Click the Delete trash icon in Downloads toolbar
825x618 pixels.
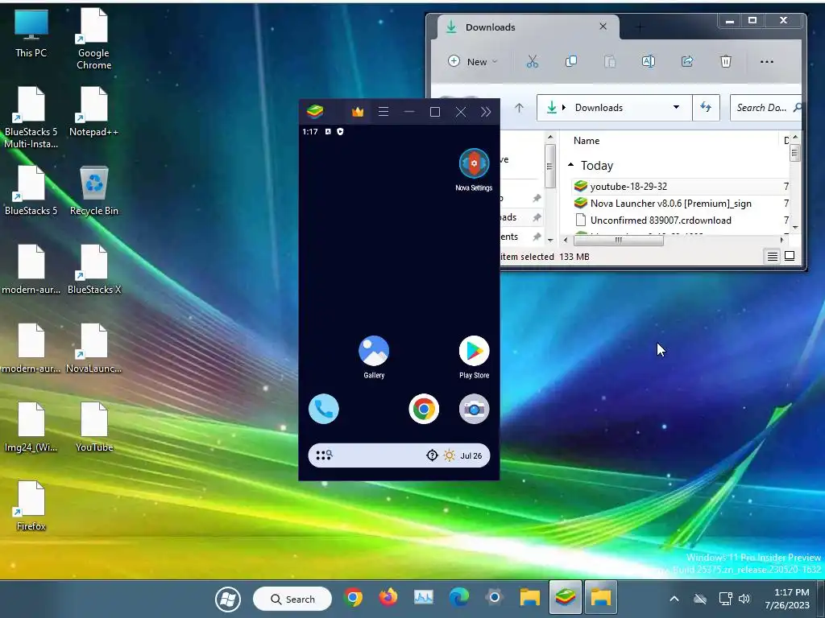pyautogui.click(x=726, y=61)
